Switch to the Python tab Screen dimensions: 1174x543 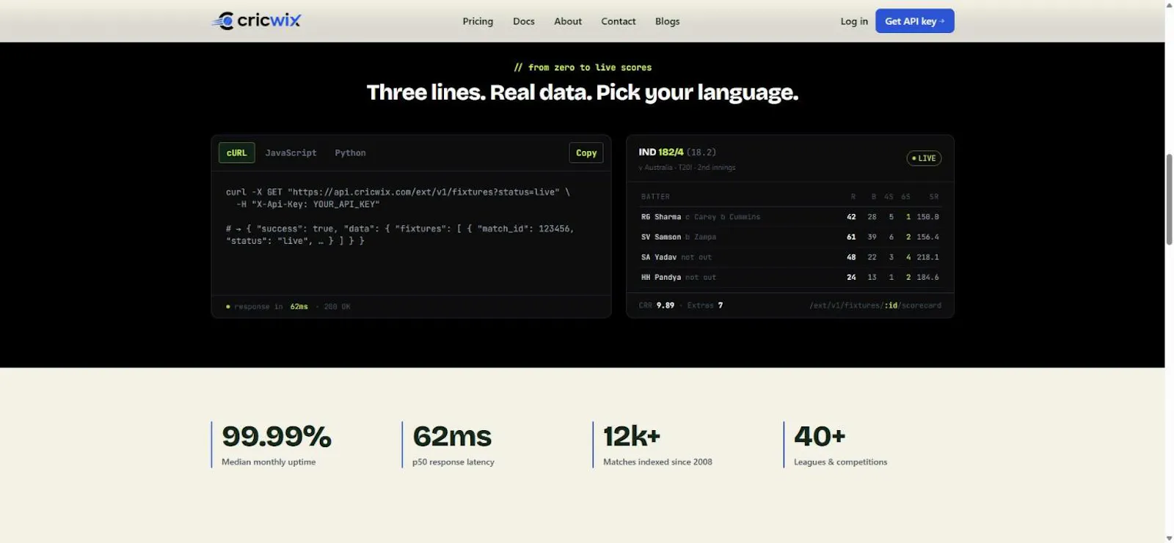tap(350, 152)
